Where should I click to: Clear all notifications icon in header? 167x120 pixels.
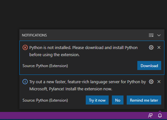151,35
